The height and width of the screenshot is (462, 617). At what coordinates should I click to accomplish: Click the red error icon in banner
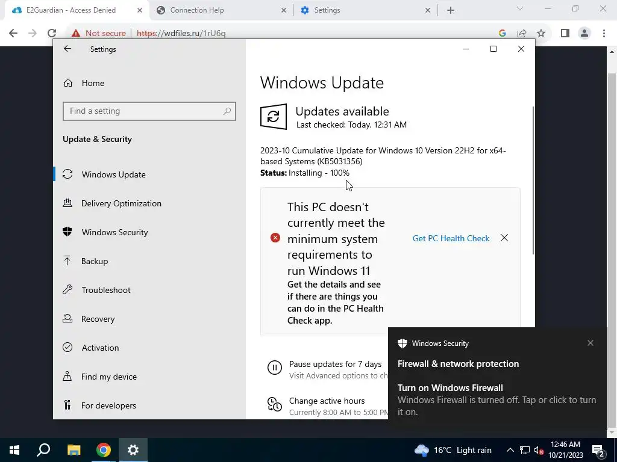coord(275,238)
